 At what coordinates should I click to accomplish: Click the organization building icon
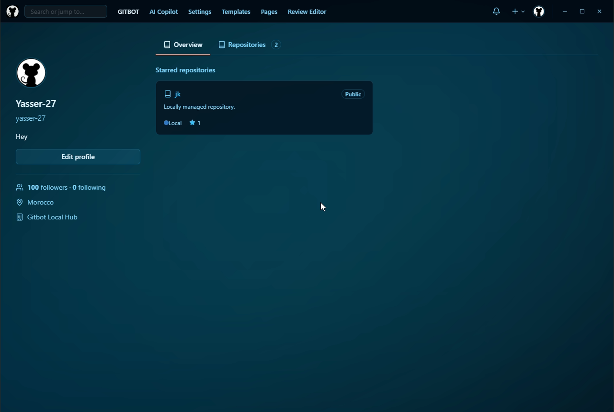20,217
